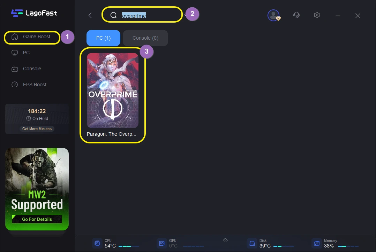Click the Get More Minutes button
The width and height of the screenshot is (376, 252).
[37, 129]
